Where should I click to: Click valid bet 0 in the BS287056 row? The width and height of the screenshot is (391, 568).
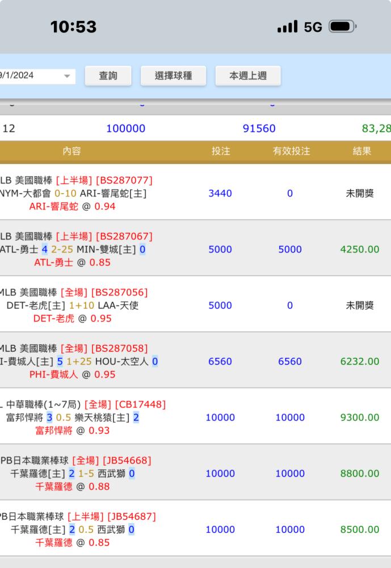pos(290,306)
